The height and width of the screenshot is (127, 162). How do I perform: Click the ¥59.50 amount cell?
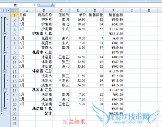113,38
